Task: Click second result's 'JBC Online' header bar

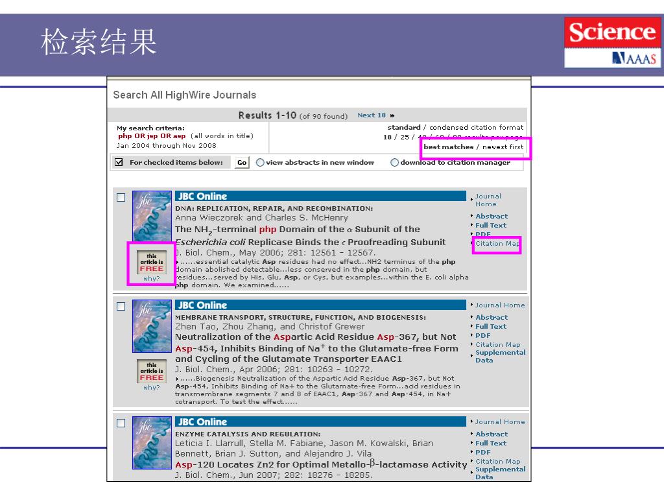Action: [x=320, y=305]
